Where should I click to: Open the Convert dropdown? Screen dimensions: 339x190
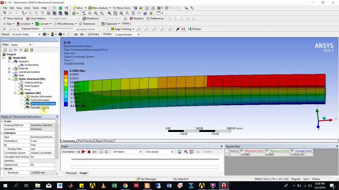44,24
